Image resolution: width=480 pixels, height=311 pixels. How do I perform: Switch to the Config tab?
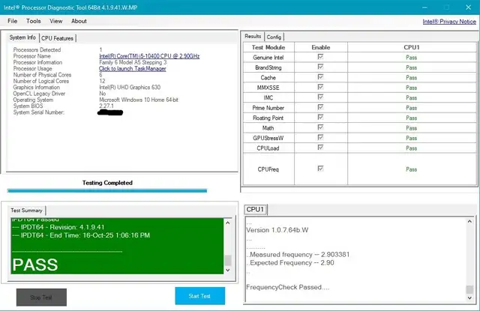[x=274, y=36]
